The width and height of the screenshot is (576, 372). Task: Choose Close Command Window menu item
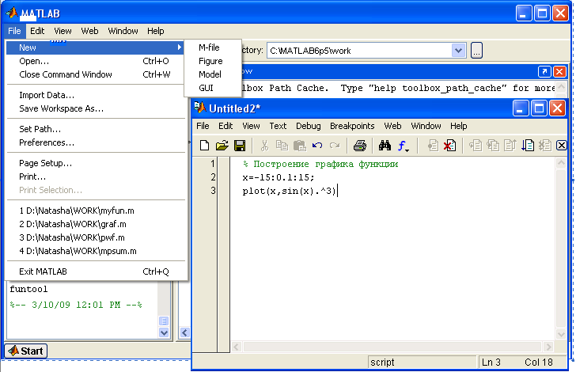(x=95, y=74)
